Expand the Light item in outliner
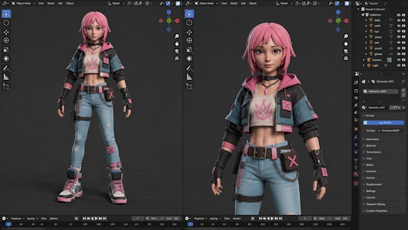This screenshot has height=230, width=408. point(364,65)
